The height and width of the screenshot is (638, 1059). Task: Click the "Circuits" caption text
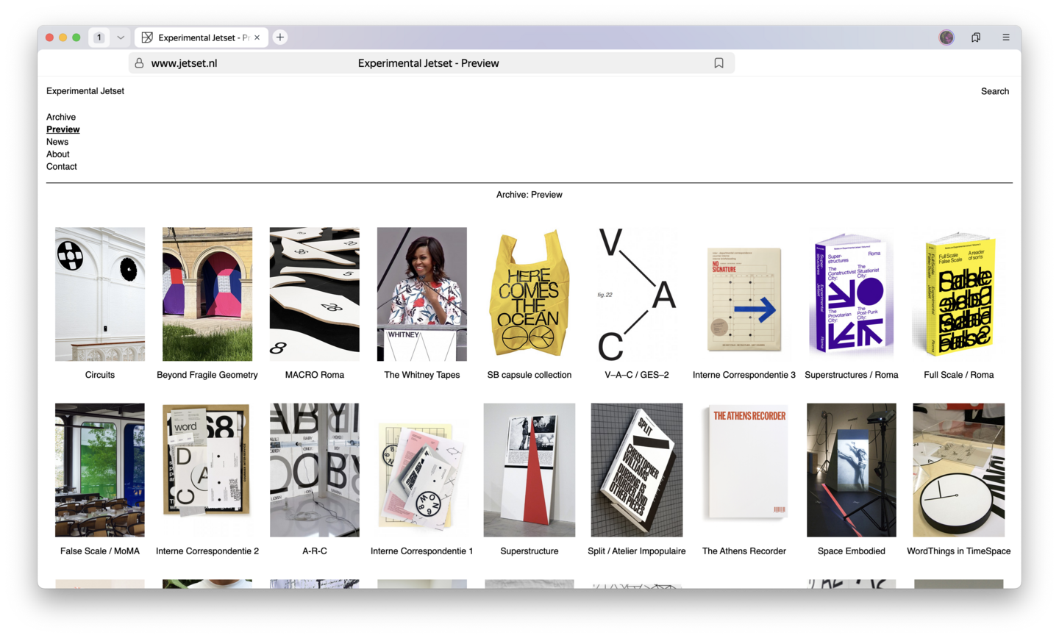100,375
